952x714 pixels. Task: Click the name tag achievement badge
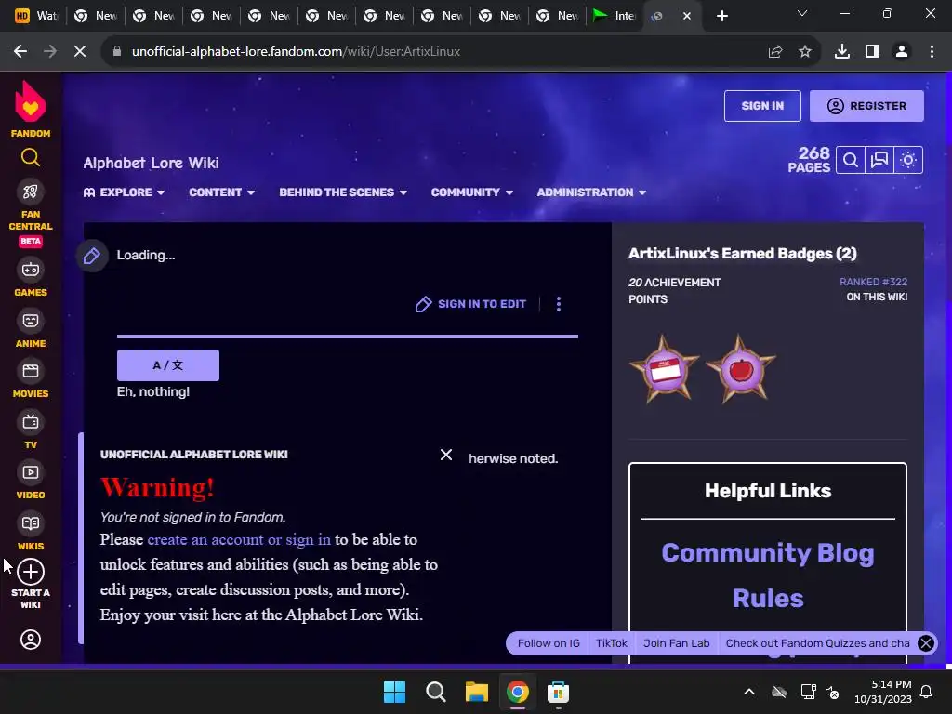(665, 369)
